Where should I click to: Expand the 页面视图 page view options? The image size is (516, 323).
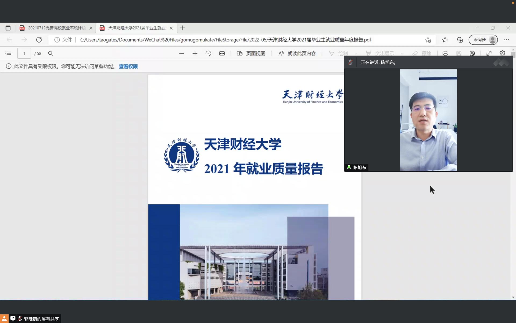pyautogui.click(x=251, y=53)
